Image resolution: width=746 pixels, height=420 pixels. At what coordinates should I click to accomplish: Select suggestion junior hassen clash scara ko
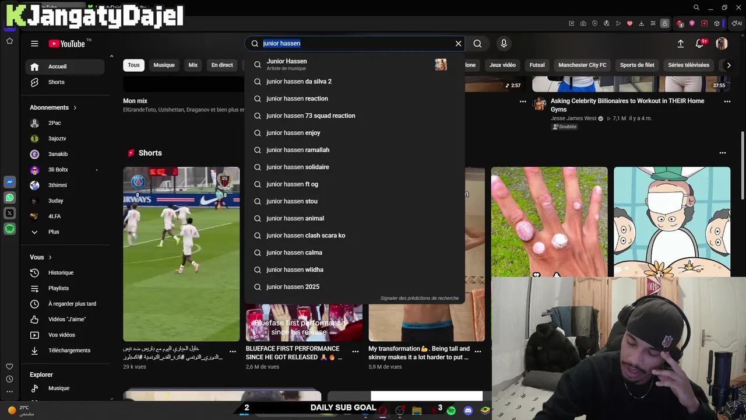click(x=354, y=236)
